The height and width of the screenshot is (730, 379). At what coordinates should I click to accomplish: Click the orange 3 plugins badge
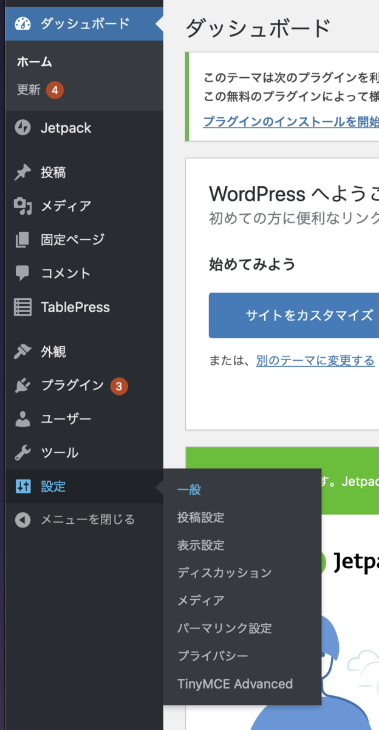[x=119, y=386]
